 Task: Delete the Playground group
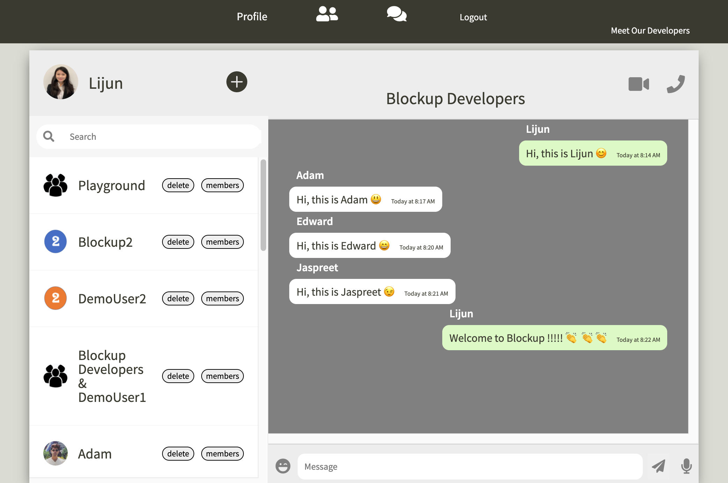pyautogui.click(x=178, y=185)
